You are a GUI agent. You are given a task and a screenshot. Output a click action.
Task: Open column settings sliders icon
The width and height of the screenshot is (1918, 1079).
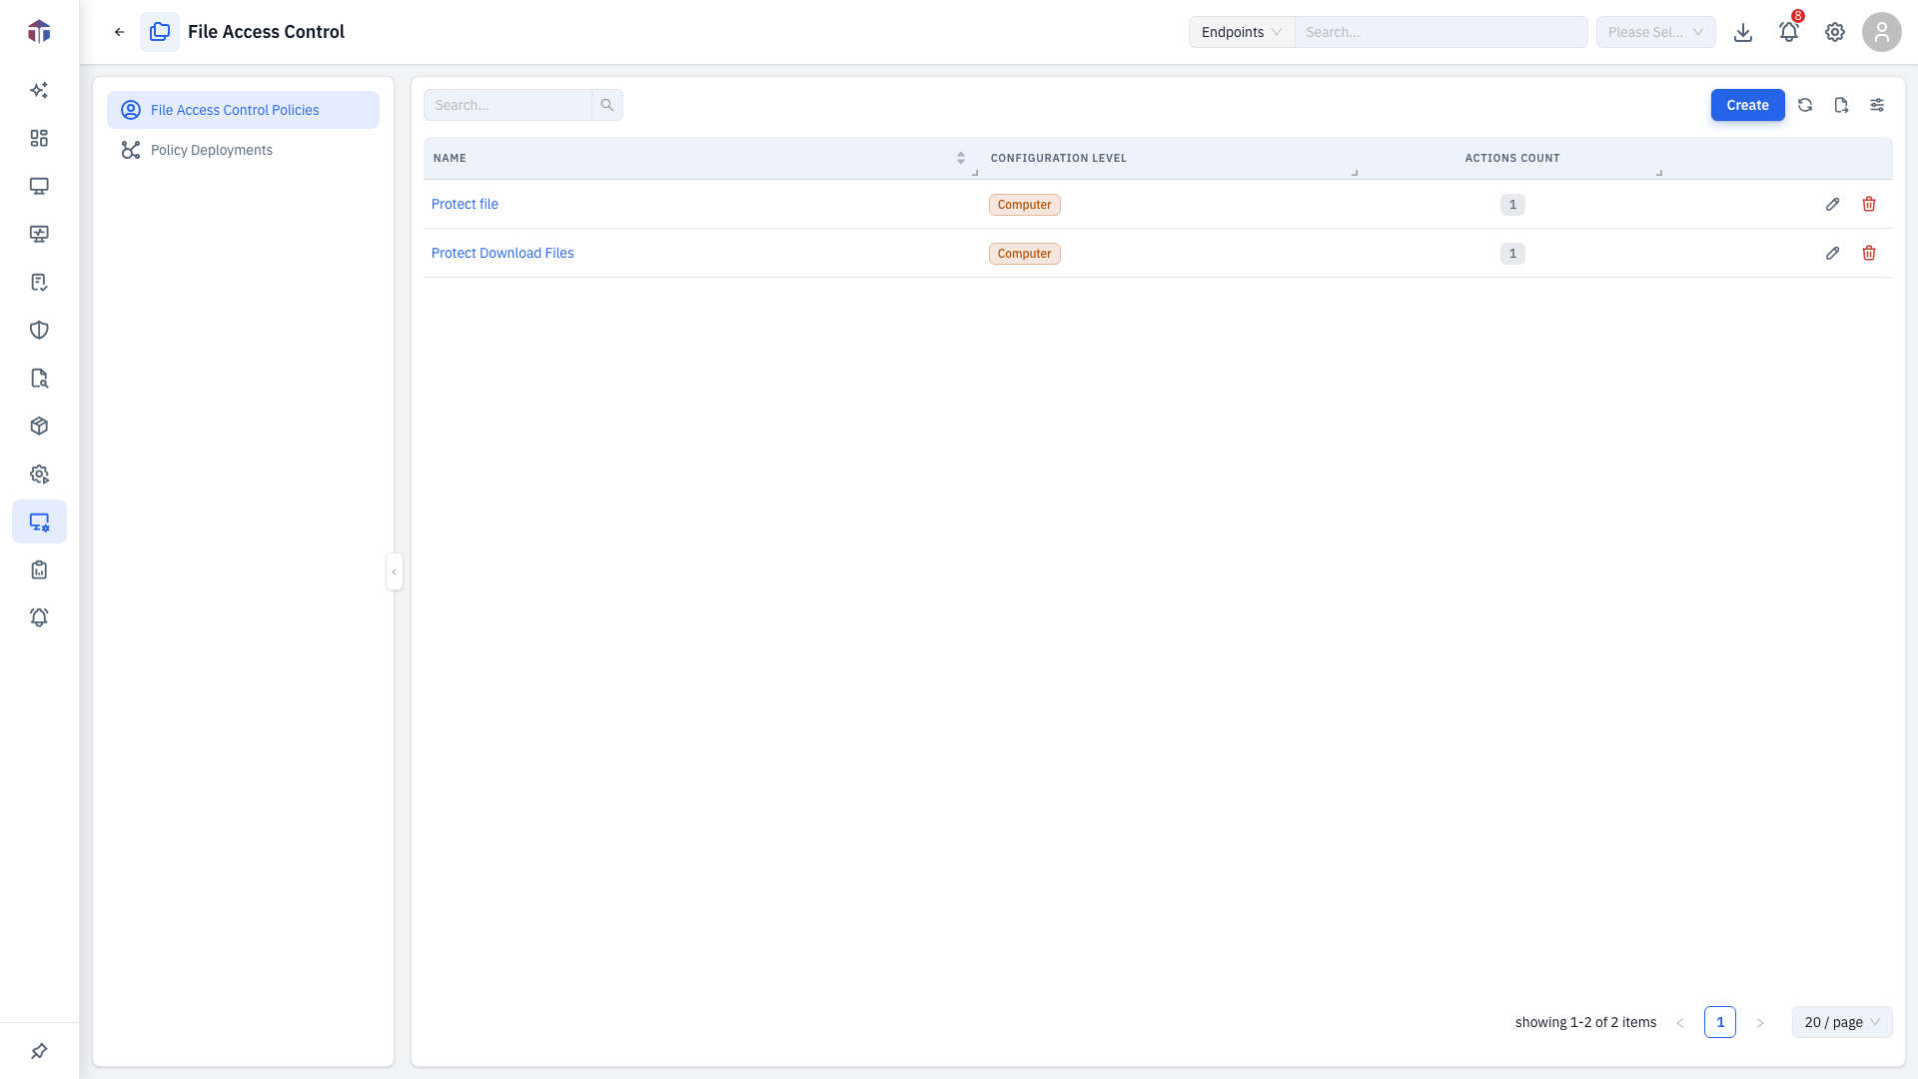tap(1877, 105)
